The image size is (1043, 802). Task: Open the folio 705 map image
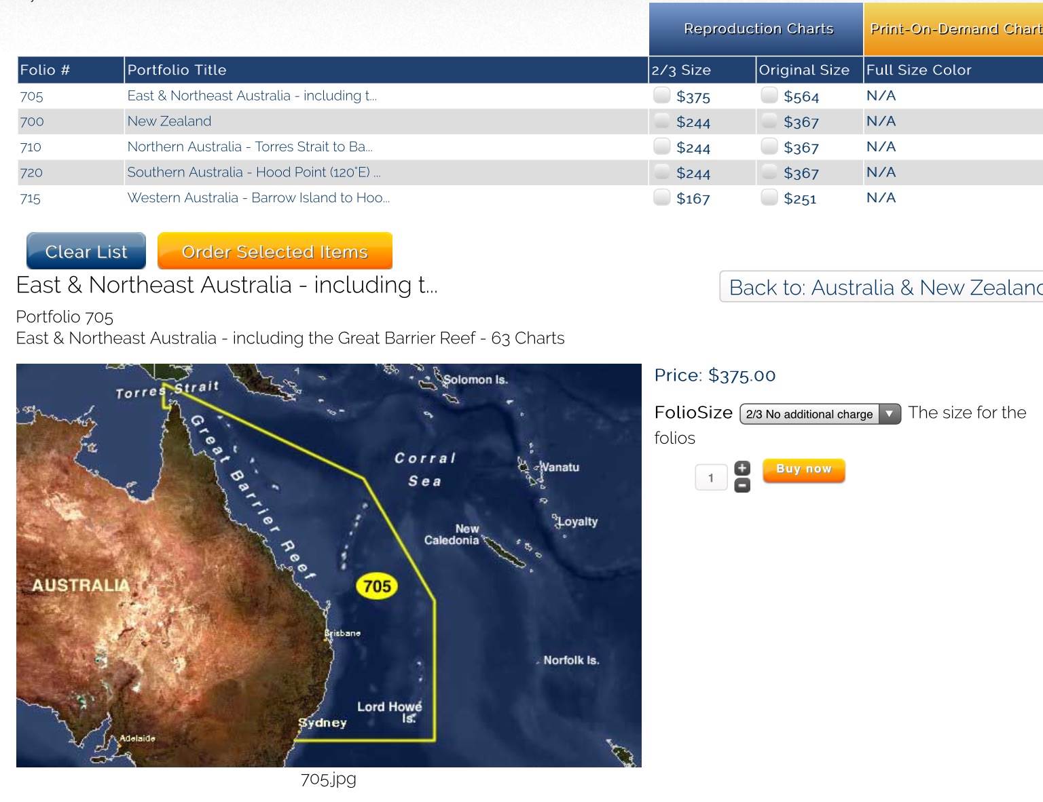(x=329, y=565)
